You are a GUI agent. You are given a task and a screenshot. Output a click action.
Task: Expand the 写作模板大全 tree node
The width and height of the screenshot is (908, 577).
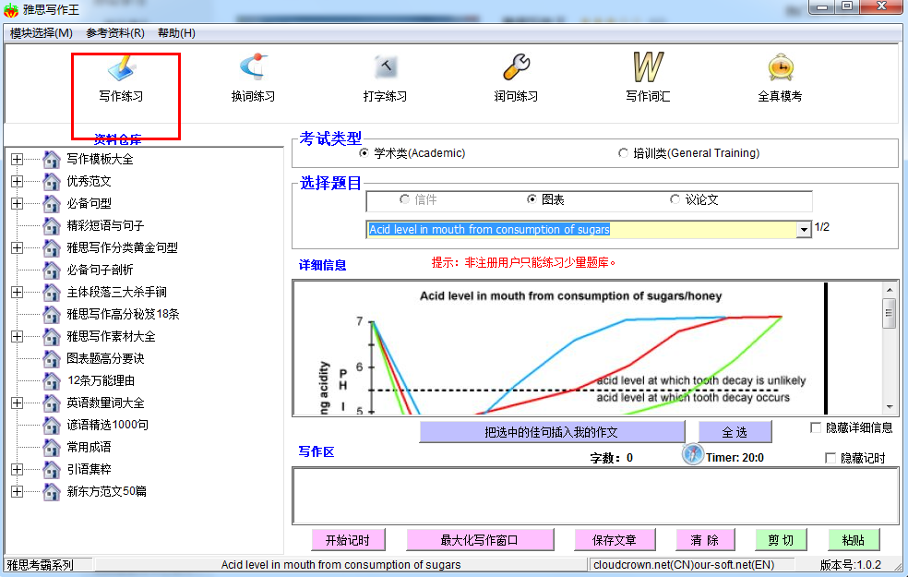(17, 159)
